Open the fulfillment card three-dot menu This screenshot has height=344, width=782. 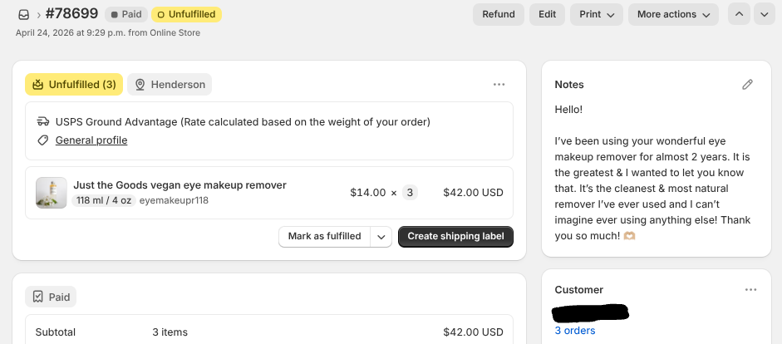click(499, 85)
